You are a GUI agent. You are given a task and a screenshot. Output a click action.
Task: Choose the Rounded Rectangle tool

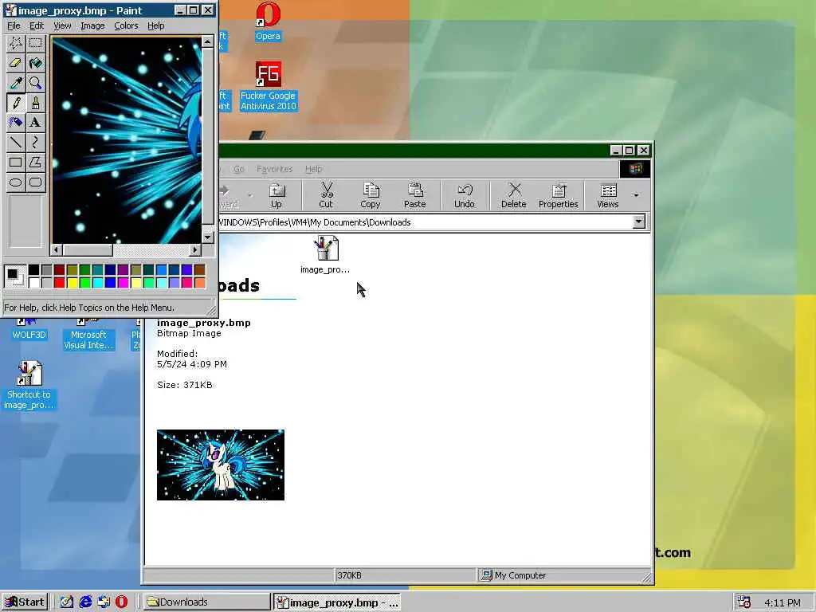[x=35, y=182]
